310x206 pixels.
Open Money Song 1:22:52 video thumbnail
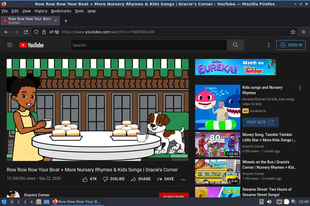[x=217, y=145]
